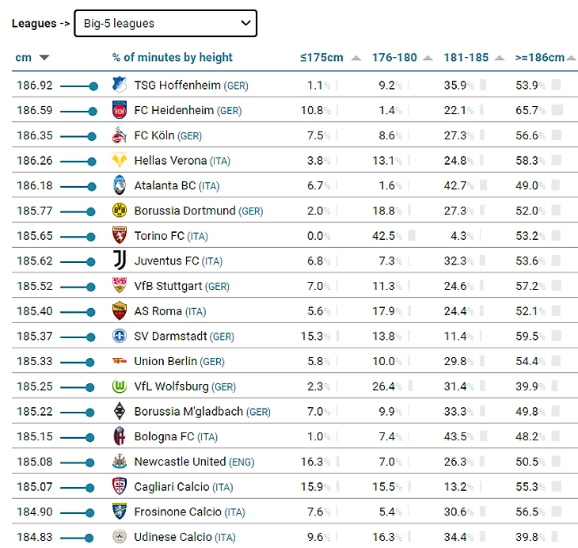Screen dimensions: 578x548
Task: Click the Borussia Dortmund club crest
Action: (119, 211)
